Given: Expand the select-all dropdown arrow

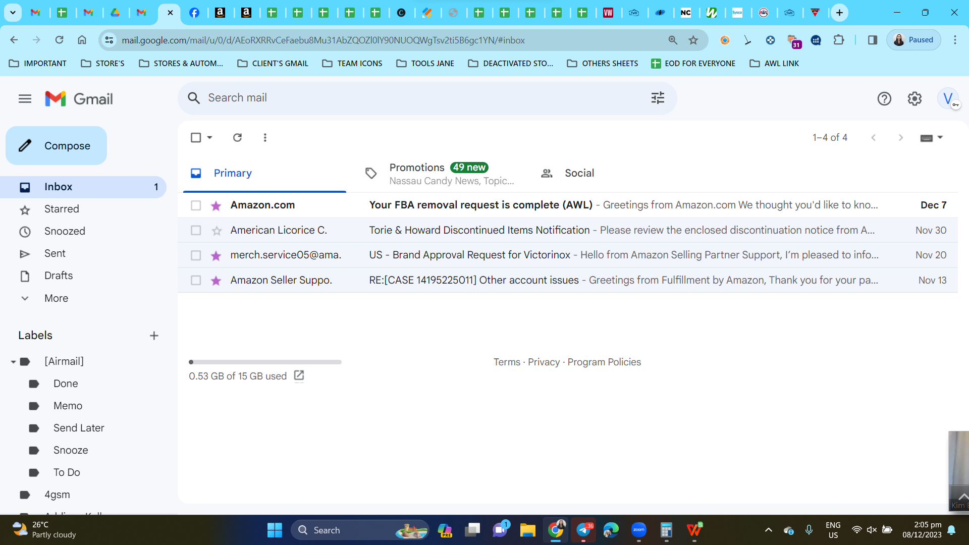Looking at the screenshot, I should 209,137.
